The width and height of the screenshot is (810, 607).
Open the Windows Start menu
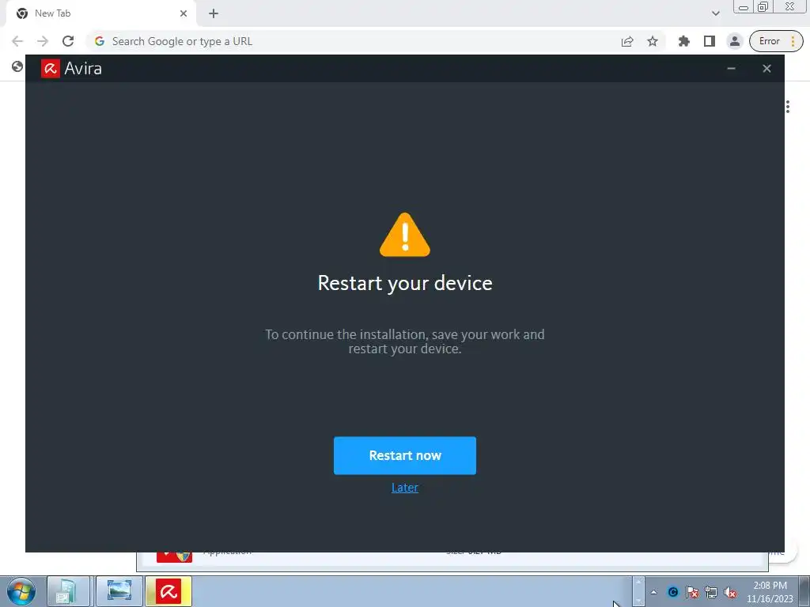[x=21, y=591]
